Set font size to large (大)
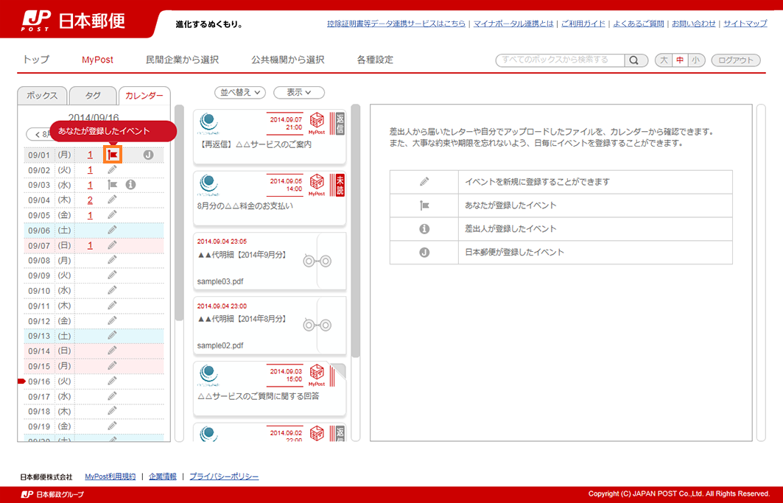Viewport: 783px width, 503px height. pyautogui.click(x=664, y=60)
